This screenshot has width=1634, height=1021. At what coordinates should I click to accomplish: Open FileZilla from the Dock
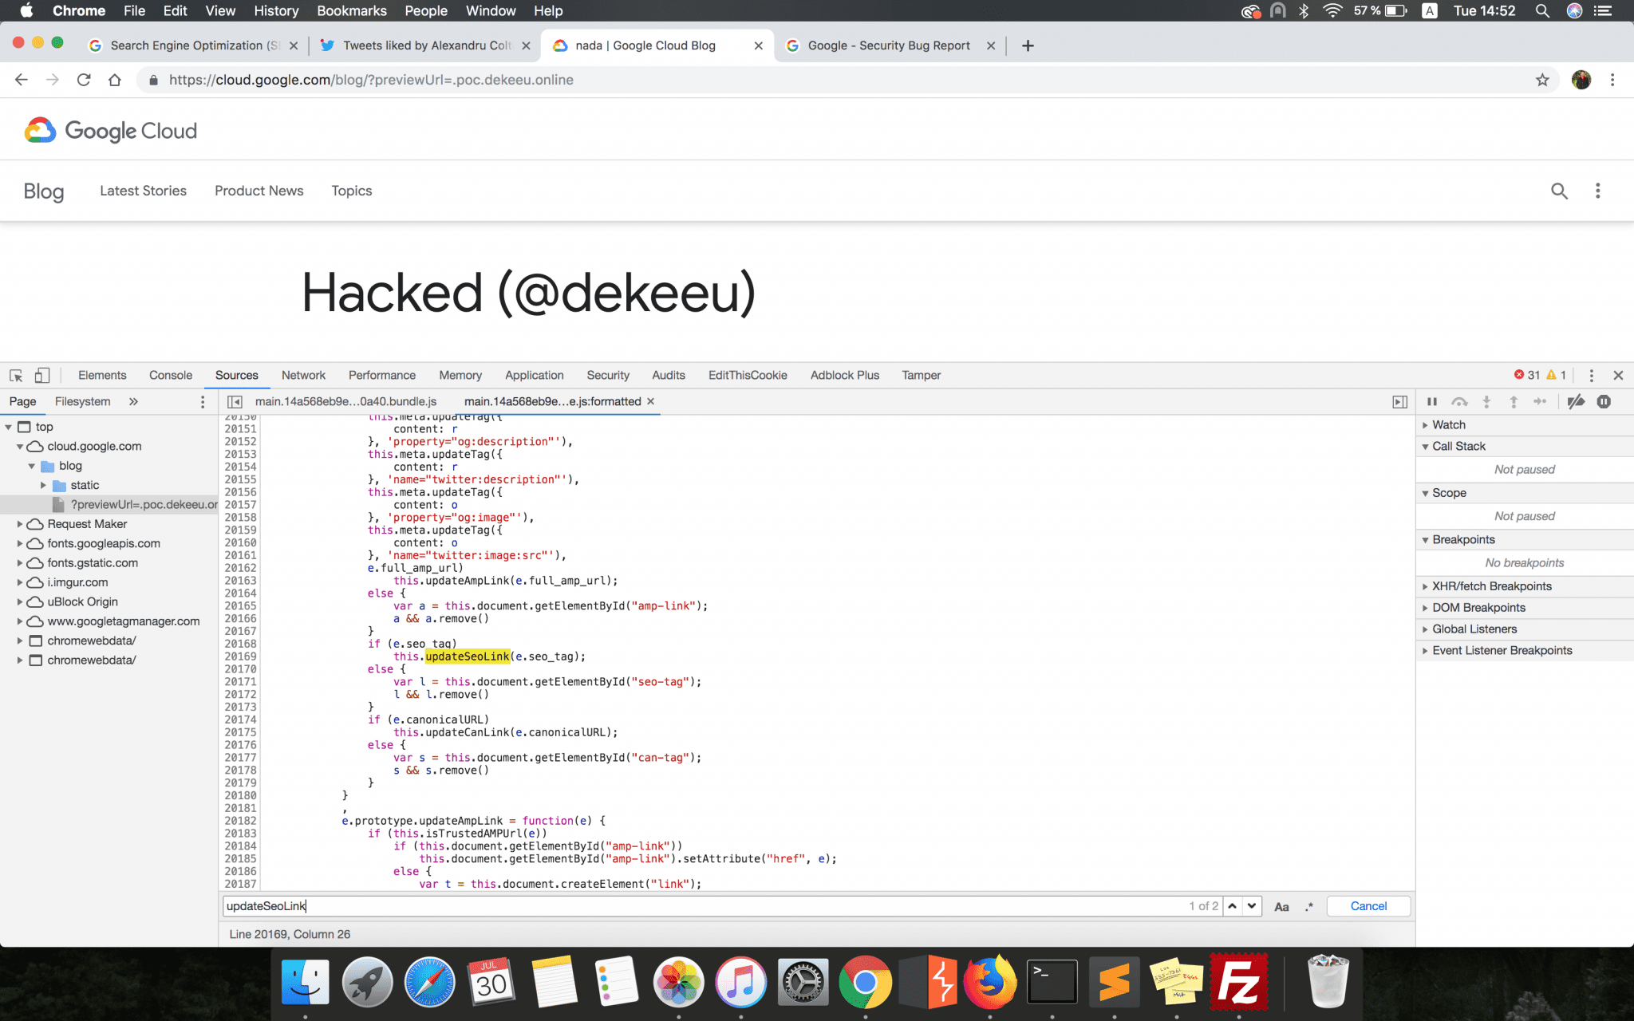click(x=1238, y=981)
